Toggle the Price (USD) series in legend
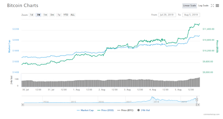Viewport: 223px width, 119px height. (x=105, y=110)
